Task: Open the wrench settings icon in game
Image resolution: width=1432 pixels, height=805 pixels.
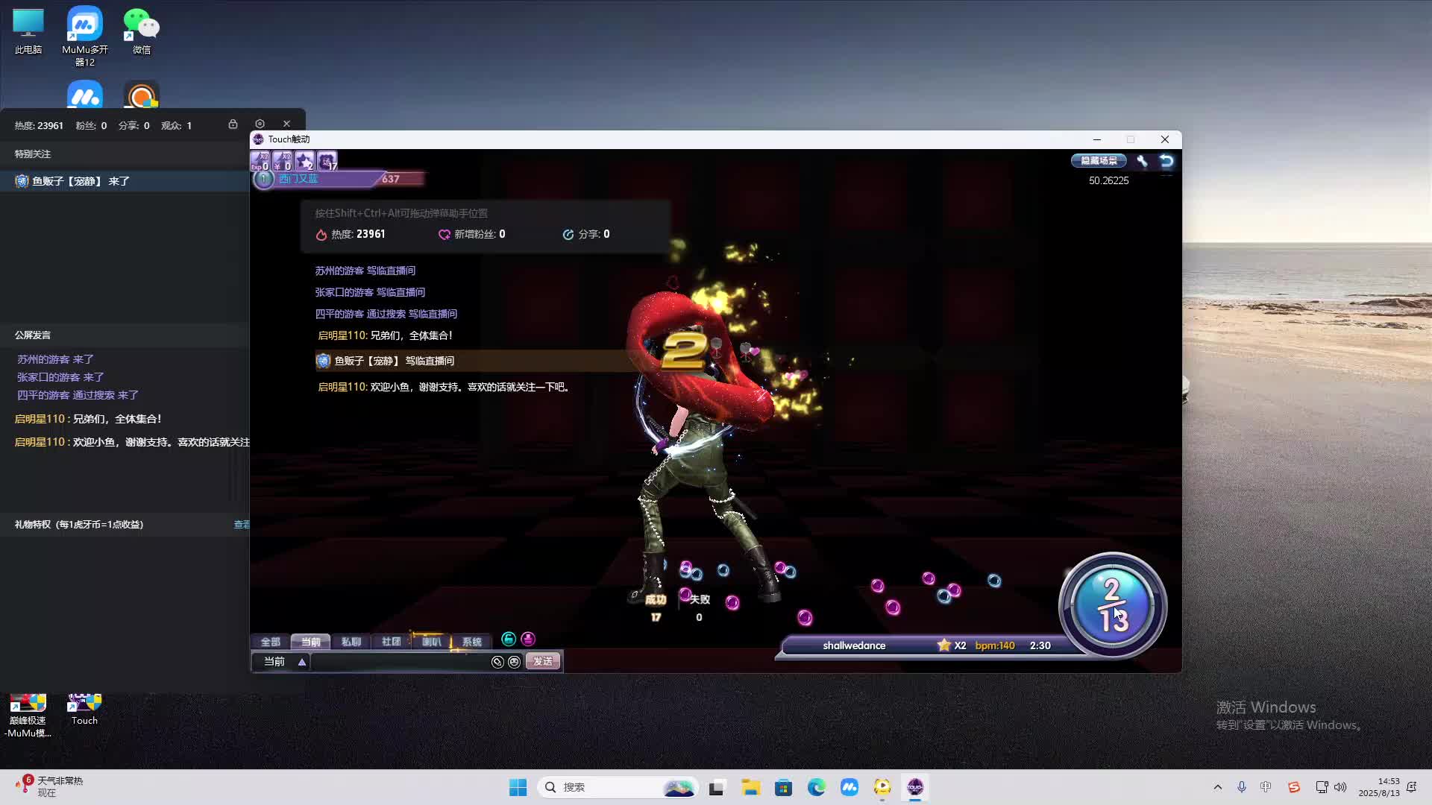Action: pos(1142,161)
